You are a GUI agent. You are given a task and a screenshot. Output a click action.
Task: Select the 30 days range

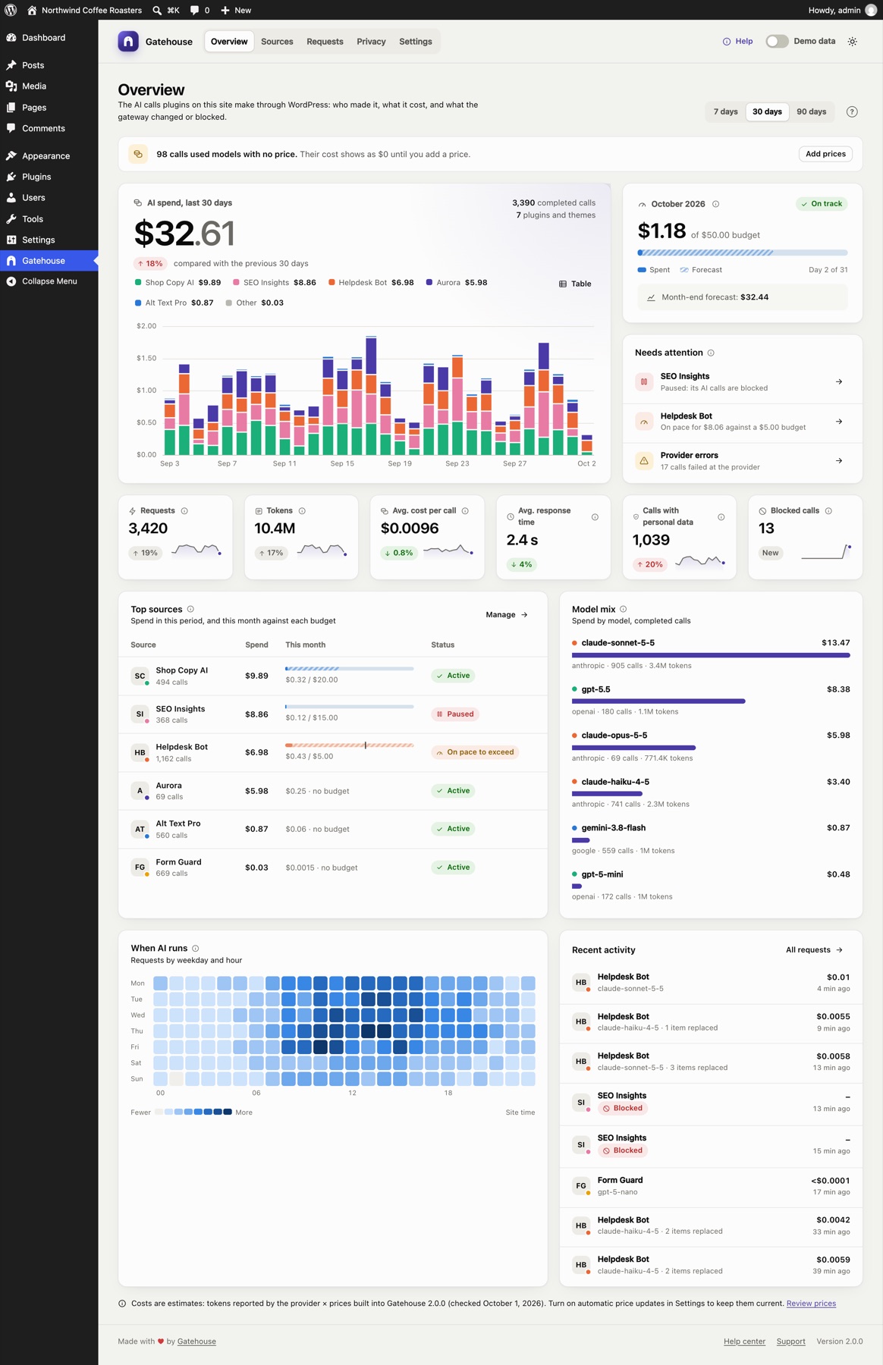click(767, 111)
